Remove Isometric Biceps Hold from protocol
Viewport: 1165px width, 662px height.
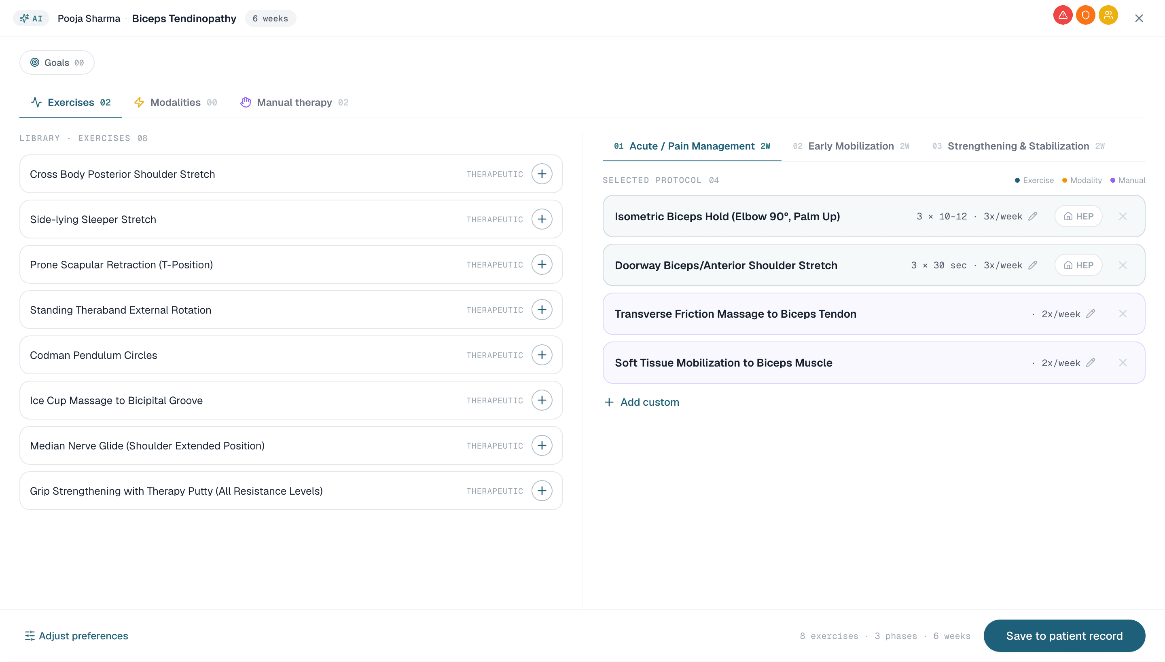pos(1123,216)
